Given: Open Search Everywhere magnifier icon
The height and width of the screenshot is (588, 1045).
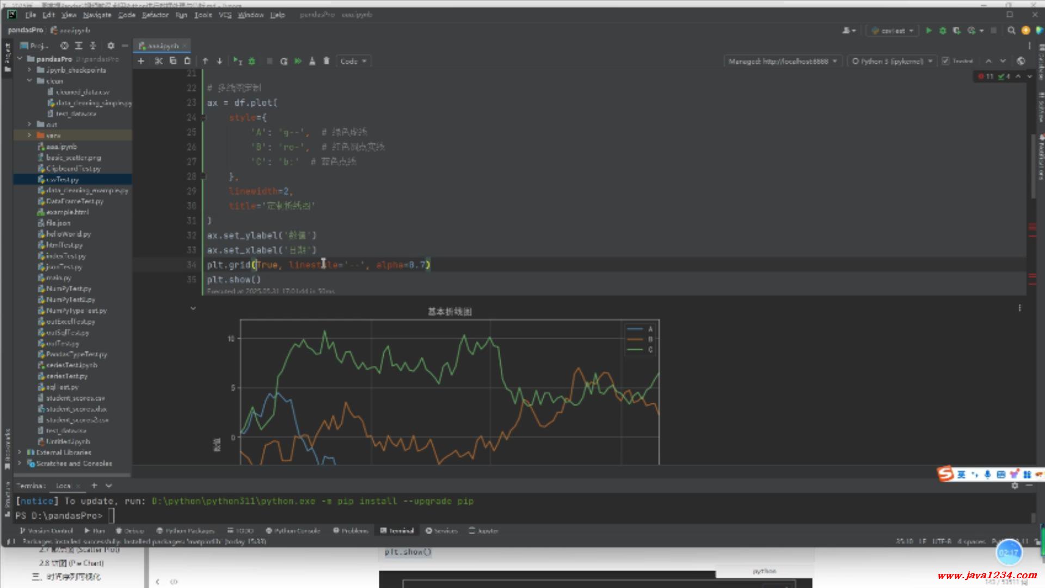Looking at the screenshot, I should click(1011, 30).
